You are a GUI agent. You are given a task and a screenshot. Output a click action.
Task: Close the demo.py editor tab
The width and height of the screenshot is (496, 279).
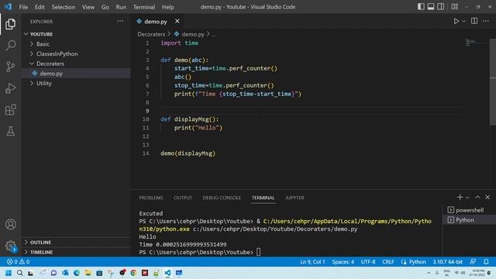[x=177, y=21]
